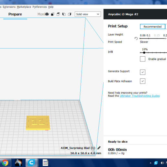Open the Marketplace menu
The height and width of the screenshot is (167, 167).
click(24, 7)
